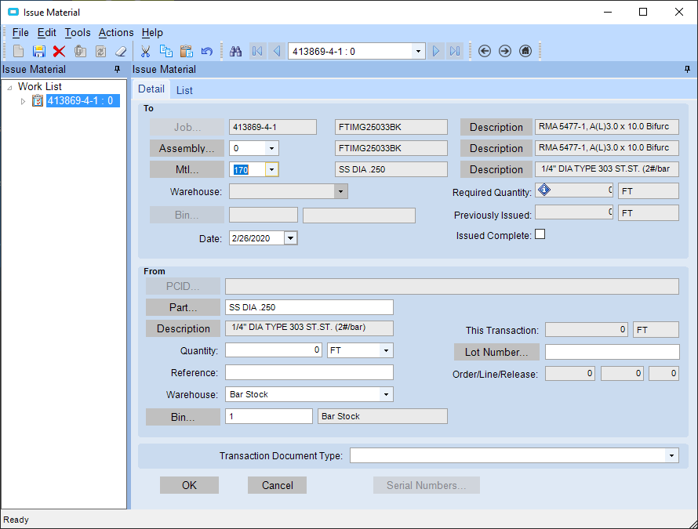Jump to next record arrow
The width and height of the screenshot is (698, 529).
point(437,51)
